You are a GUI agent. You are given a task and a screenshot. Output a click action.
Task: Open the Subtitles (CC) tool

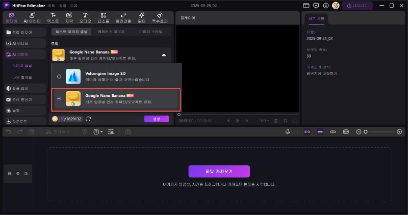click(69, 18)
